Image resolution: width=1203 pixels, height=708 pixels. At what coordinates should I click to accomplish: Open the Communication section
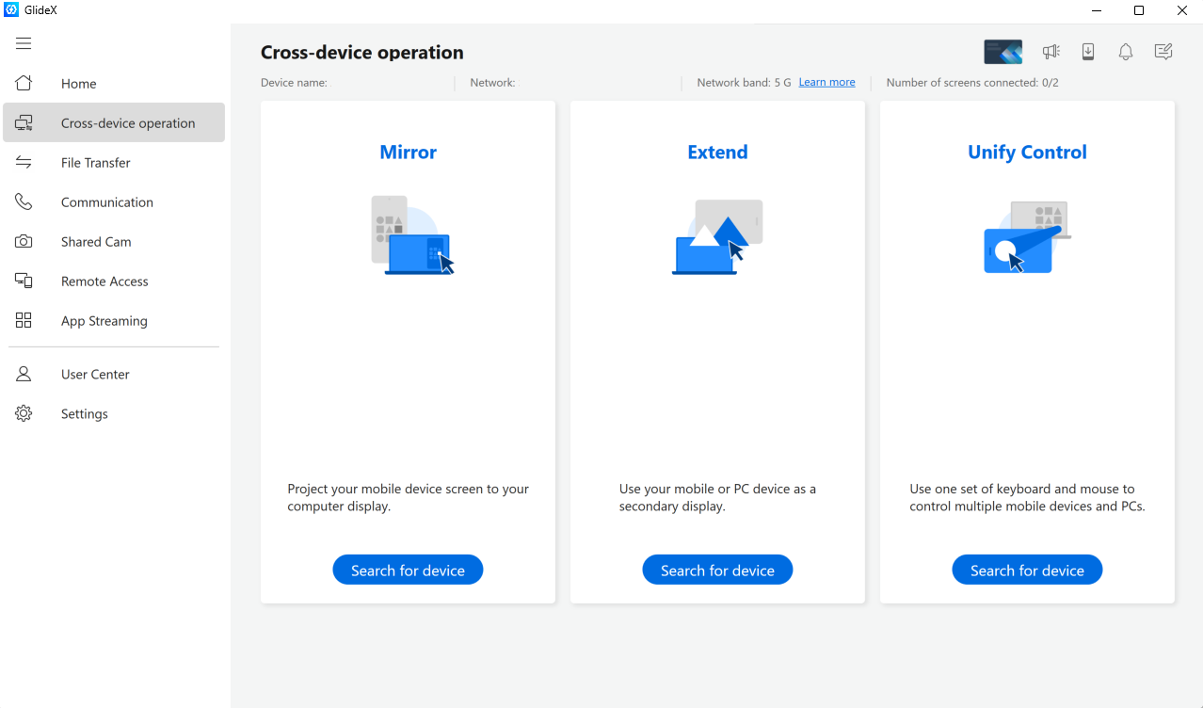tap(106, 201)
